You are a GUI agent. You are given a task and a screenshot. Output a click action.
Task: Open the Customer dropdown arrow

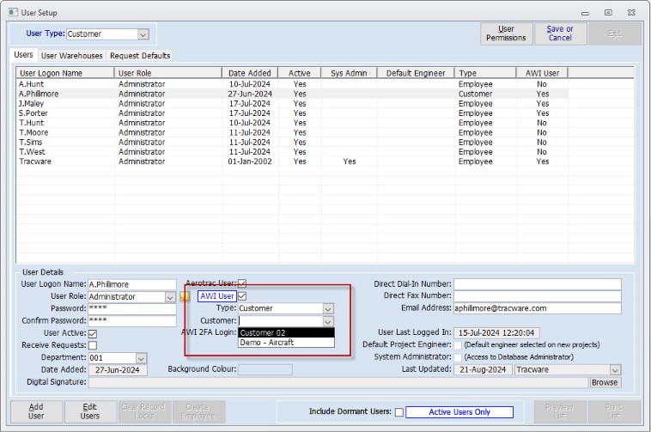328,321
